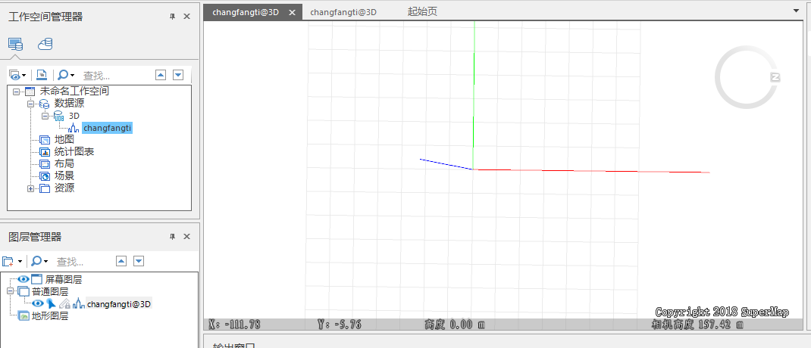Switch to the workspace tree view icon
Viewport: 811px width, 348px height.
tap(15, 44)
